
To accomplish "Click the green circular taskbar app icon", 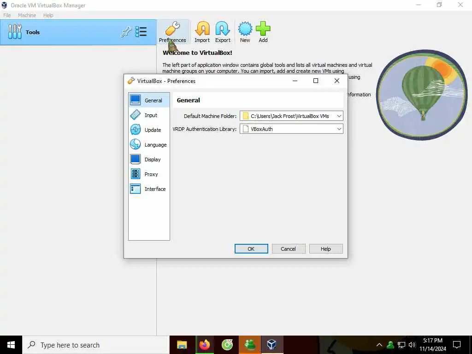I will [x=227, y=345].
